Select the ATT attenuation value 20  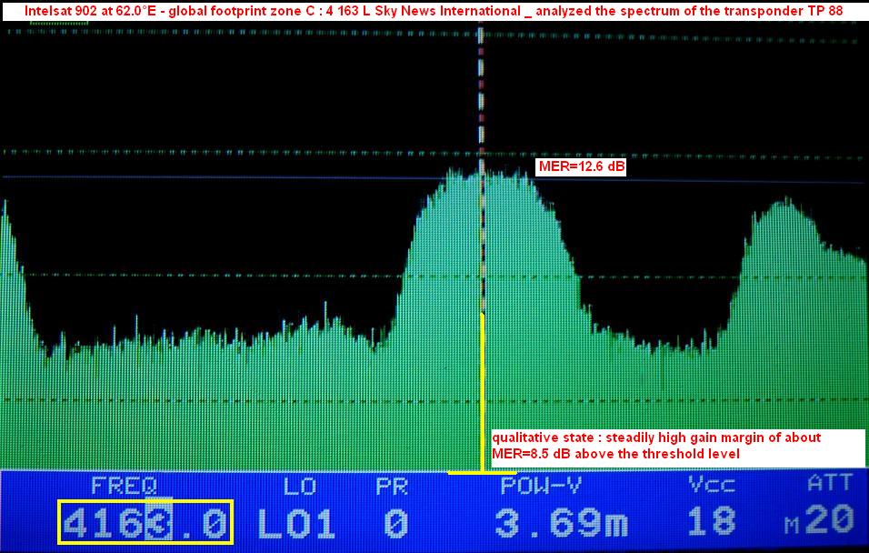[829, 521]
